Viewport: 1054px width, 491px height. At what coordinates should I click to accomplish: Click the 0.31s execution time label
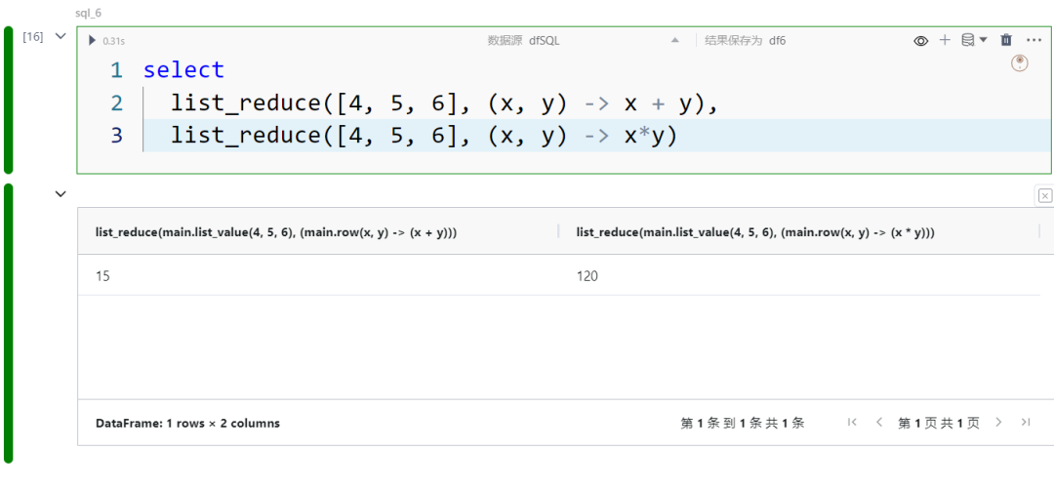coord(113,41)
